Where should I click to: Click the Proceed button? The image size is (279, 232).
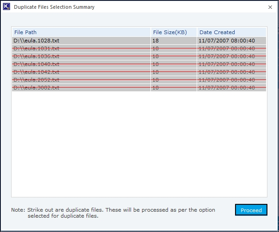(251, 210)
